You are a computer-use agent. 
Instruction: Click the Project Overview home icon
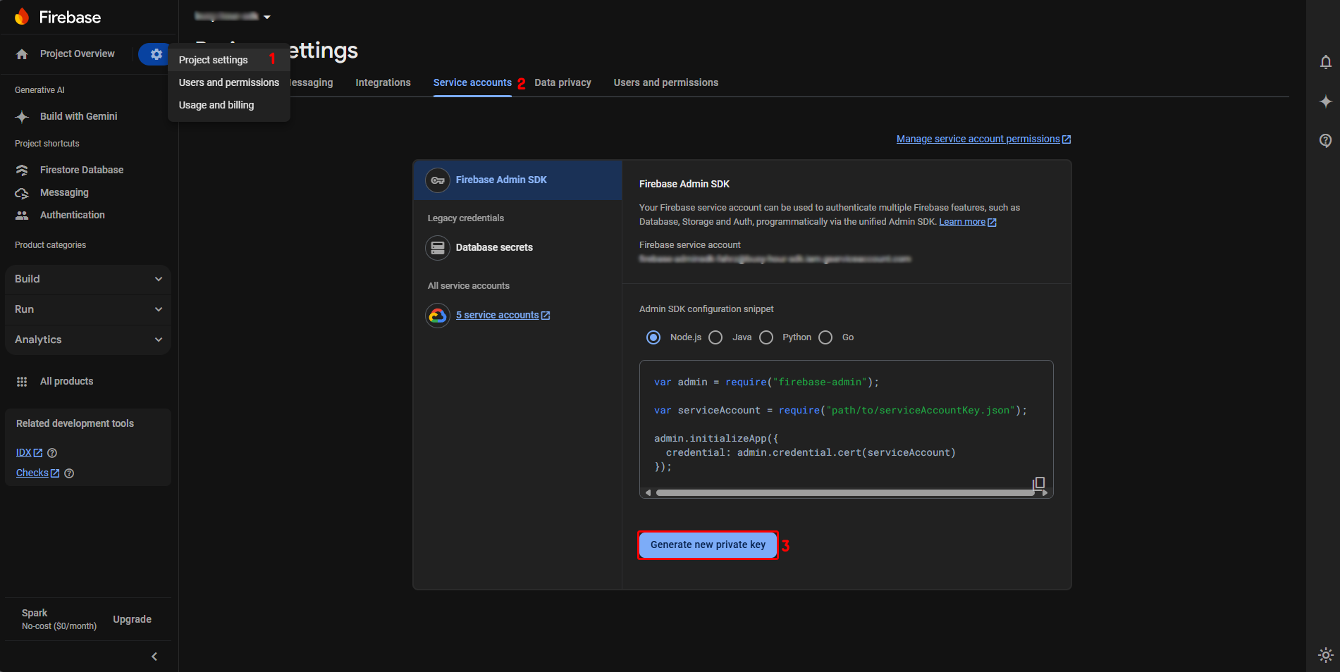[22, 54]
